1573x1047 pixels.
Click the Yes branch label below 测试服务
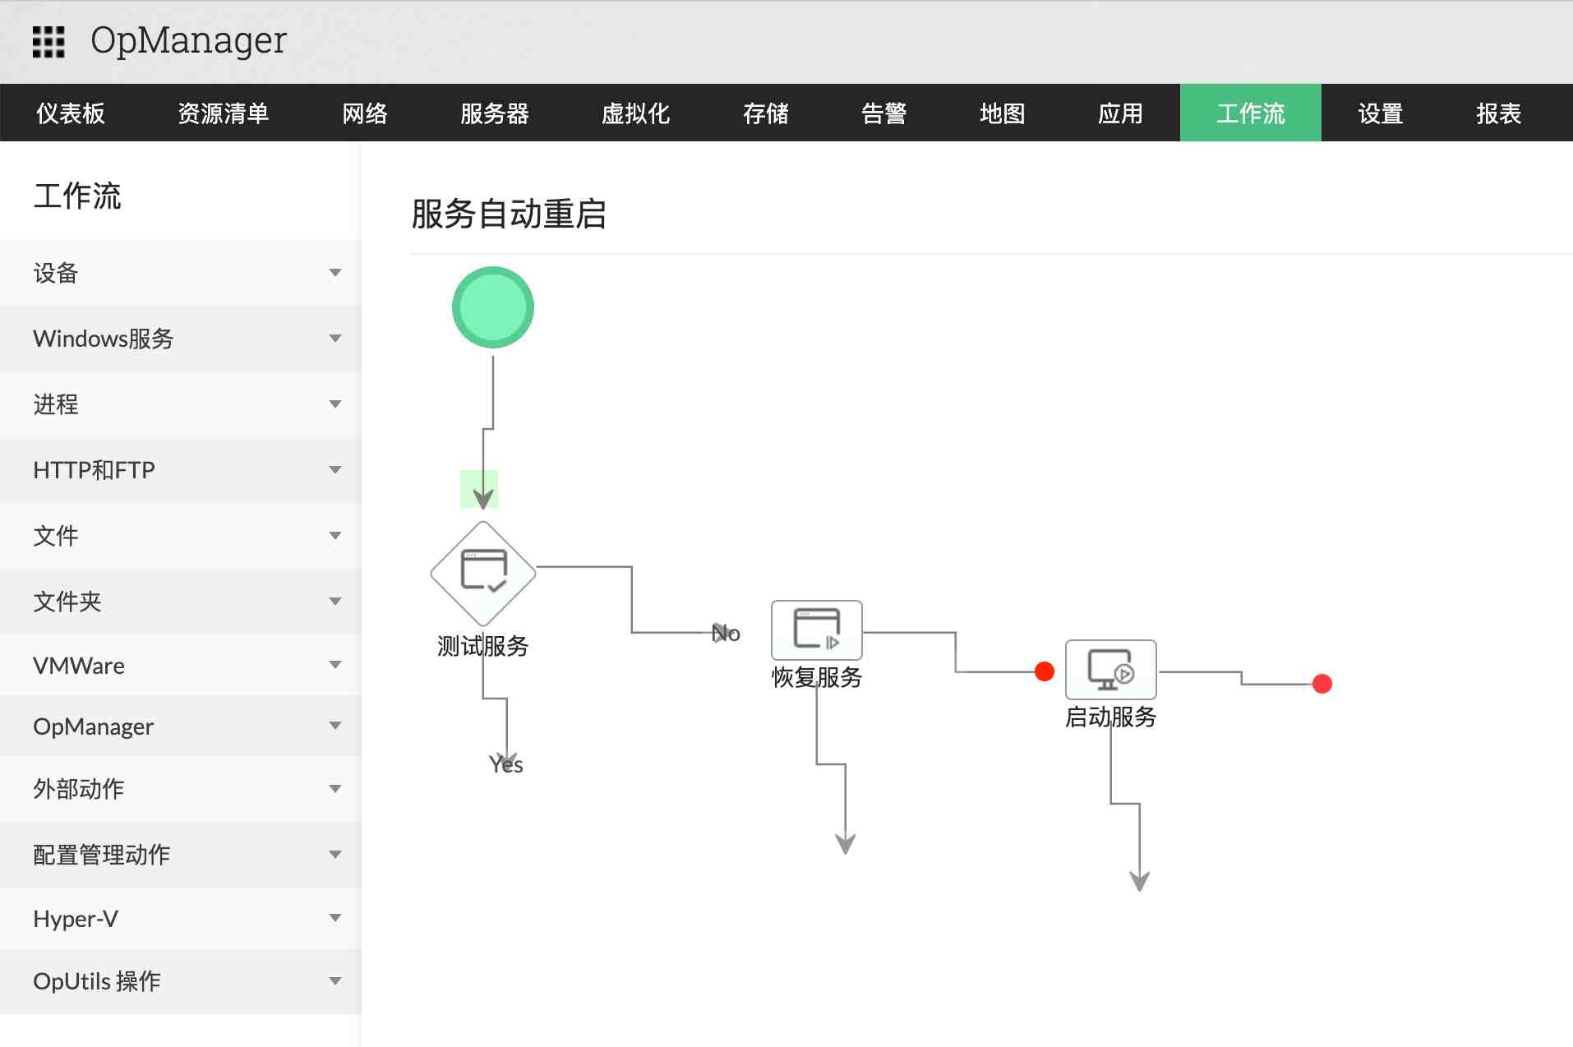point(505,763)
